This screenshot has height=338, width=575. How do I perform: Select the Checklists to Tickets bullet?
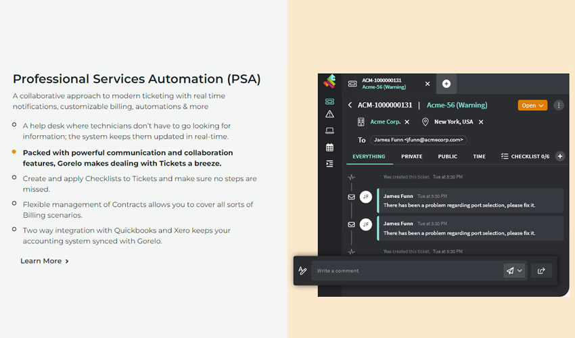point(139,184)
